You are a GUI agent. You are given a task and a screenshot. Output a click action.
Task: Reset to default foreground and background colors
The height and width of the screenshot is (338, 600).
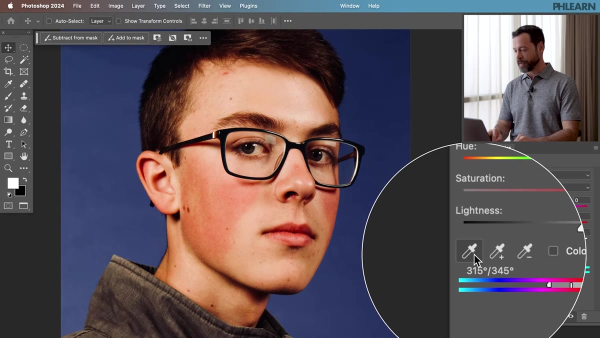(x=9, y=195)
